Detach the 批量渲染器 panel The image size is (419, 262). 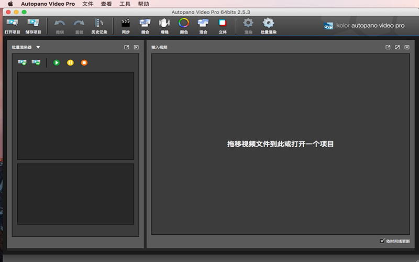127,47
